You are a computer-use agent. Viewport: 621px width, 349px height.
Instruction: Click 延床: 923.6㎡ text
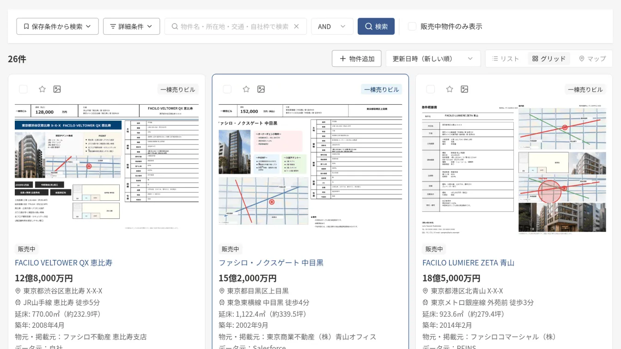click(465, 314)
